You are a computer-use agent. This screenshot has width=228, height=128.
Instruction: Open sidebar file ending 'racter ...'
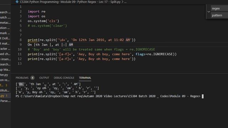(x=5, y=49)
